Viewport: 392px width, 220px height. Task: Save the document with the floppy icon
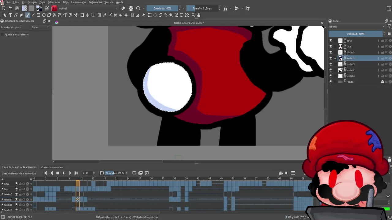(17, 9)
